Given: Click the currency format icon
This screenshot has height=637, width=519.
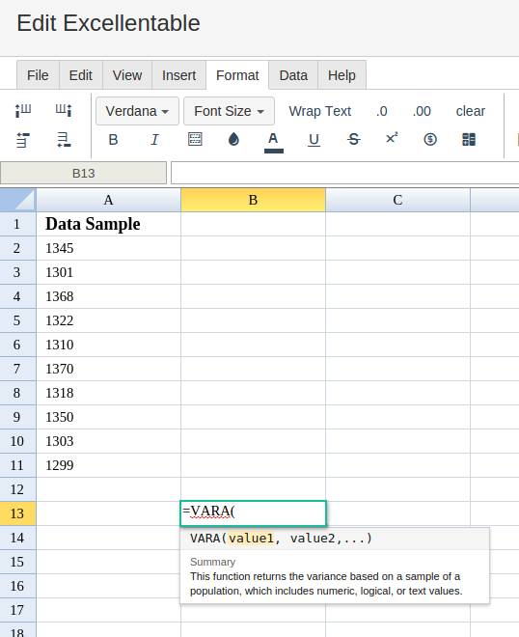Looking at the screenshot, I should 430,139.
